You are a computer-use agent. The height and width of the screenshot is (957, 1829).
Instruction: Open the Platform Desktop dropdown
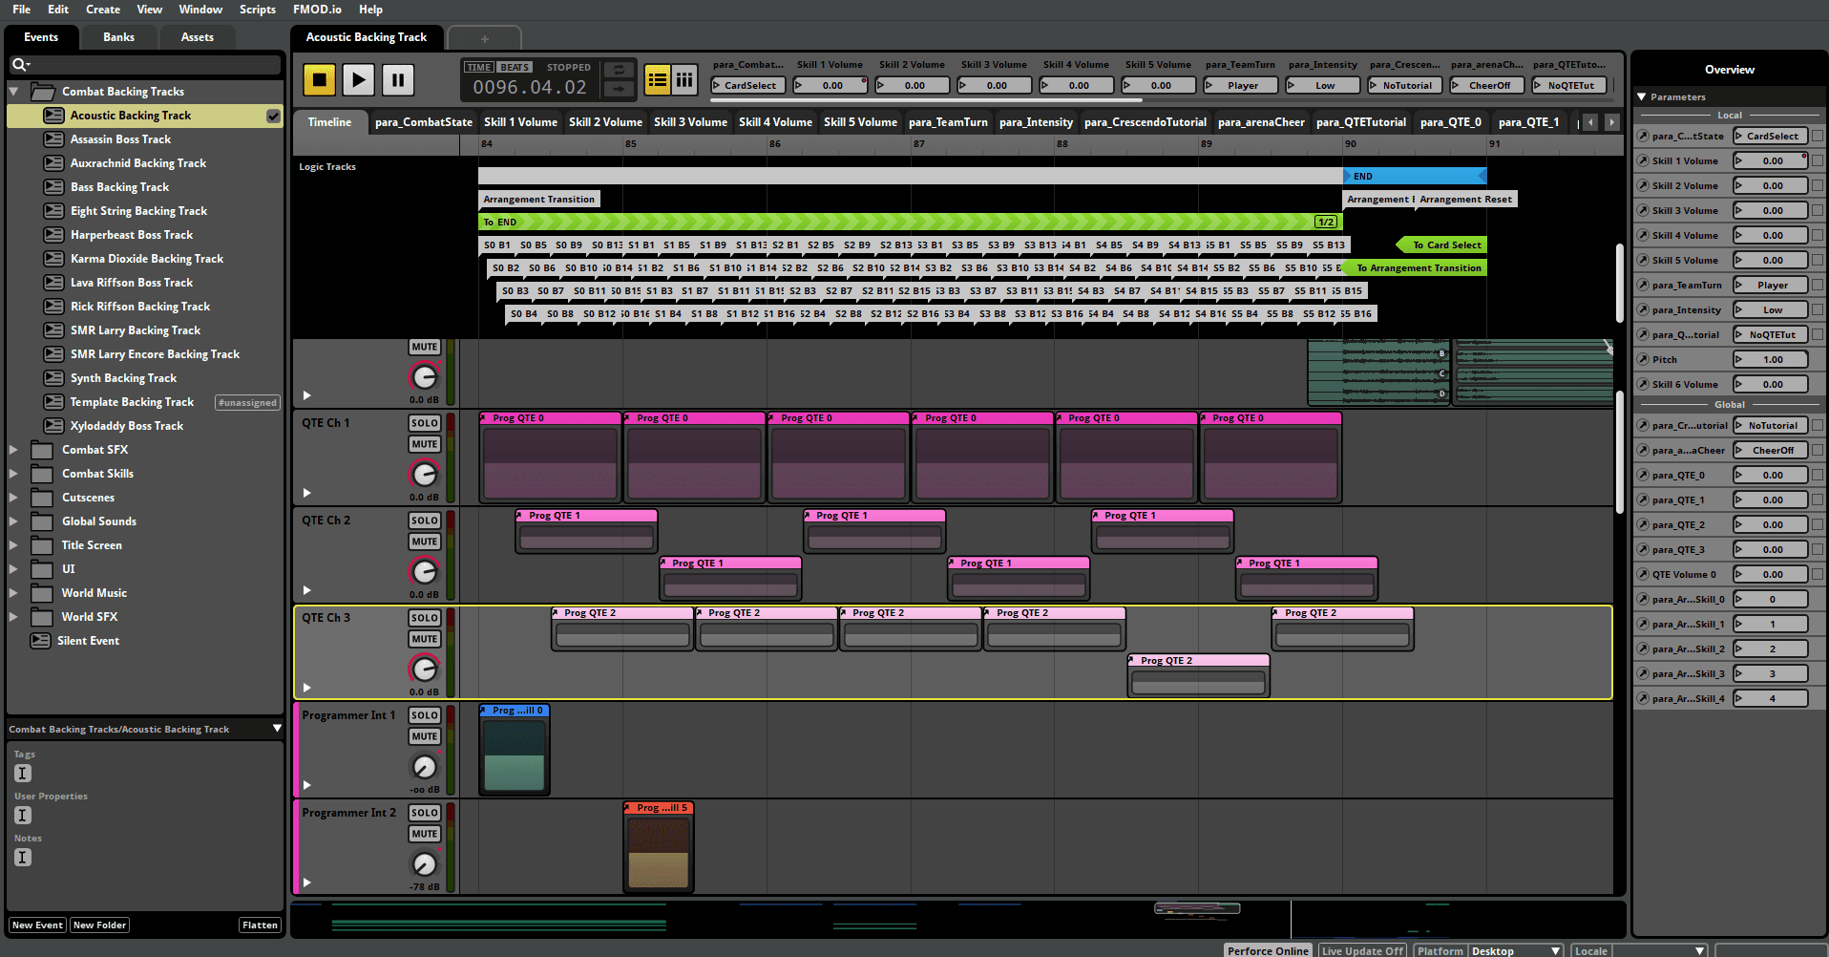(x=1514, y=950)
